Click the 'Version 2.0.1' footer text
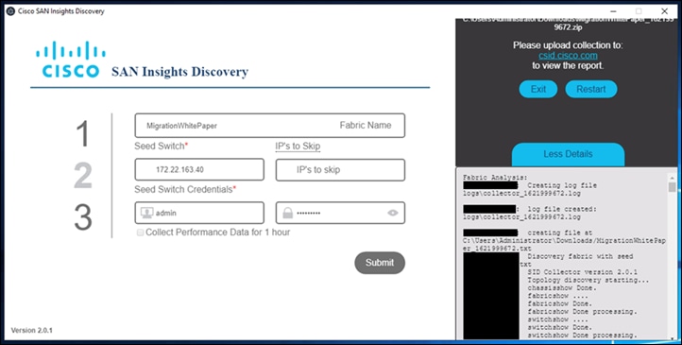 click(x=32, y=330)
